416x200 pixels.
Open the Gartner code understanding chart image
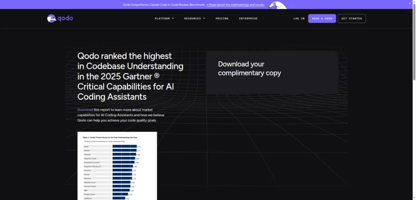[x=117, y=166]
